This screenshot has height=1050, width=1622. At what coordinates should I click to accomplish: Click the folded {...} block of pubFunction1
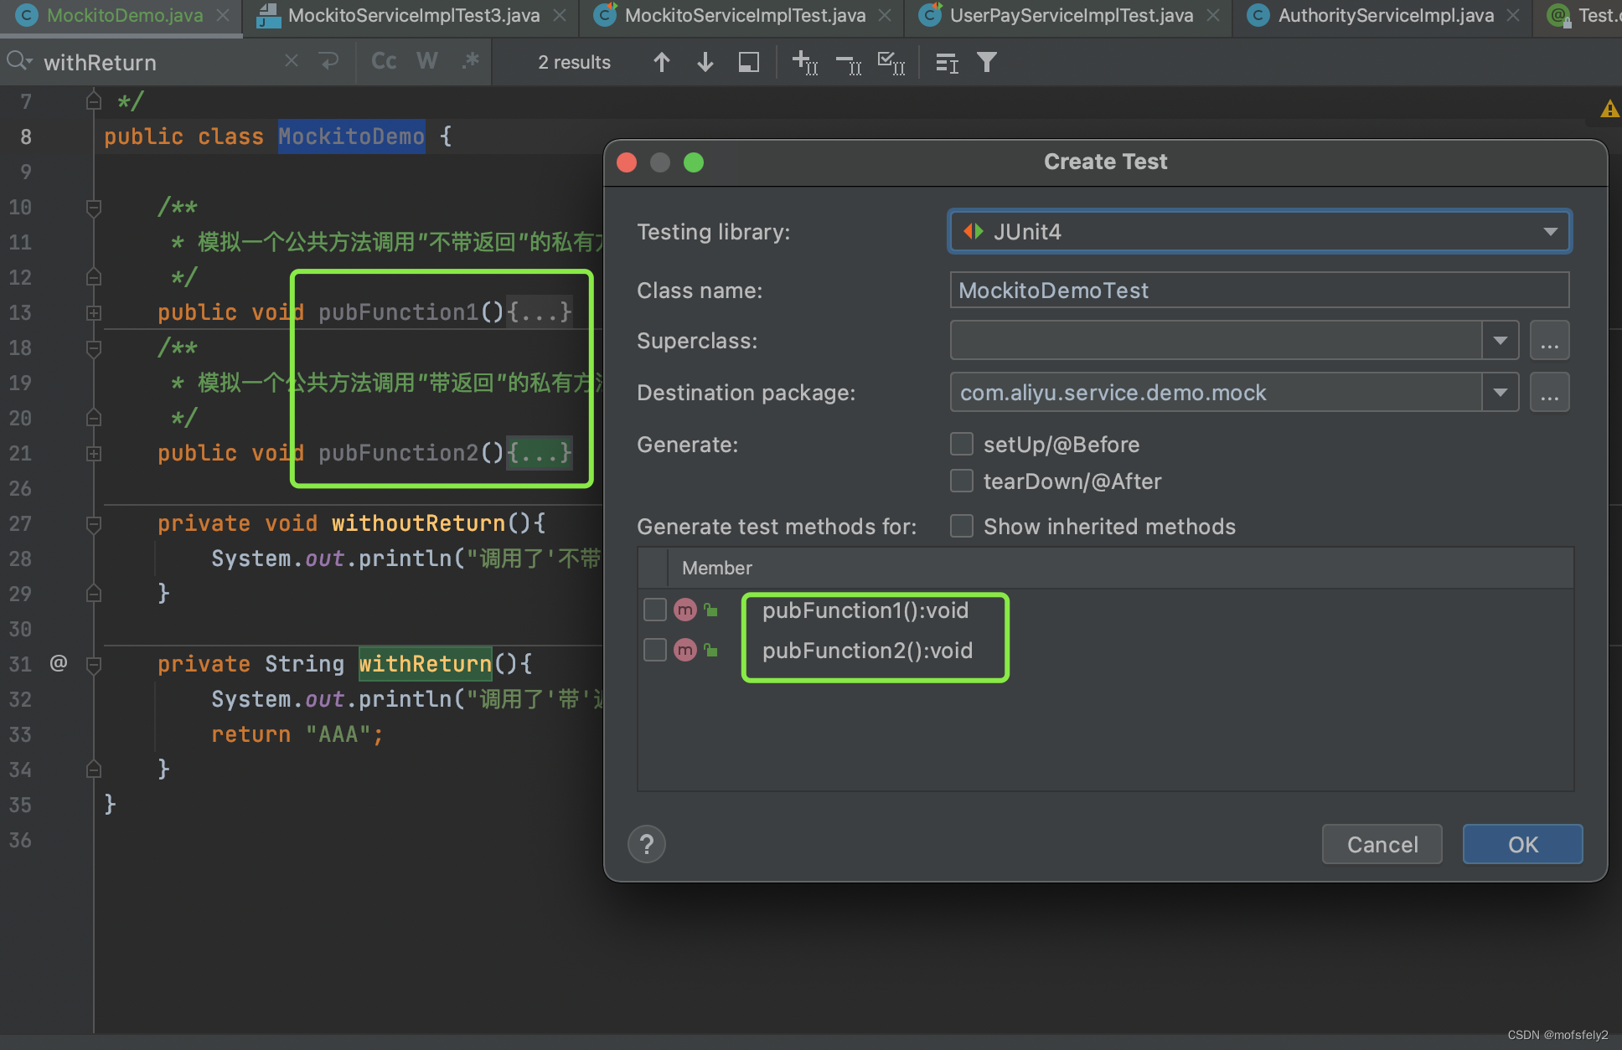(x=540, y=311)
